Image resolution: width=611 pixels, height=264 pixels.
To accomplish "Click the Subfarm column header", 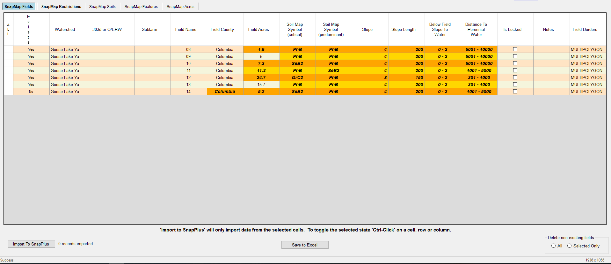I will [x=152, y=29].
